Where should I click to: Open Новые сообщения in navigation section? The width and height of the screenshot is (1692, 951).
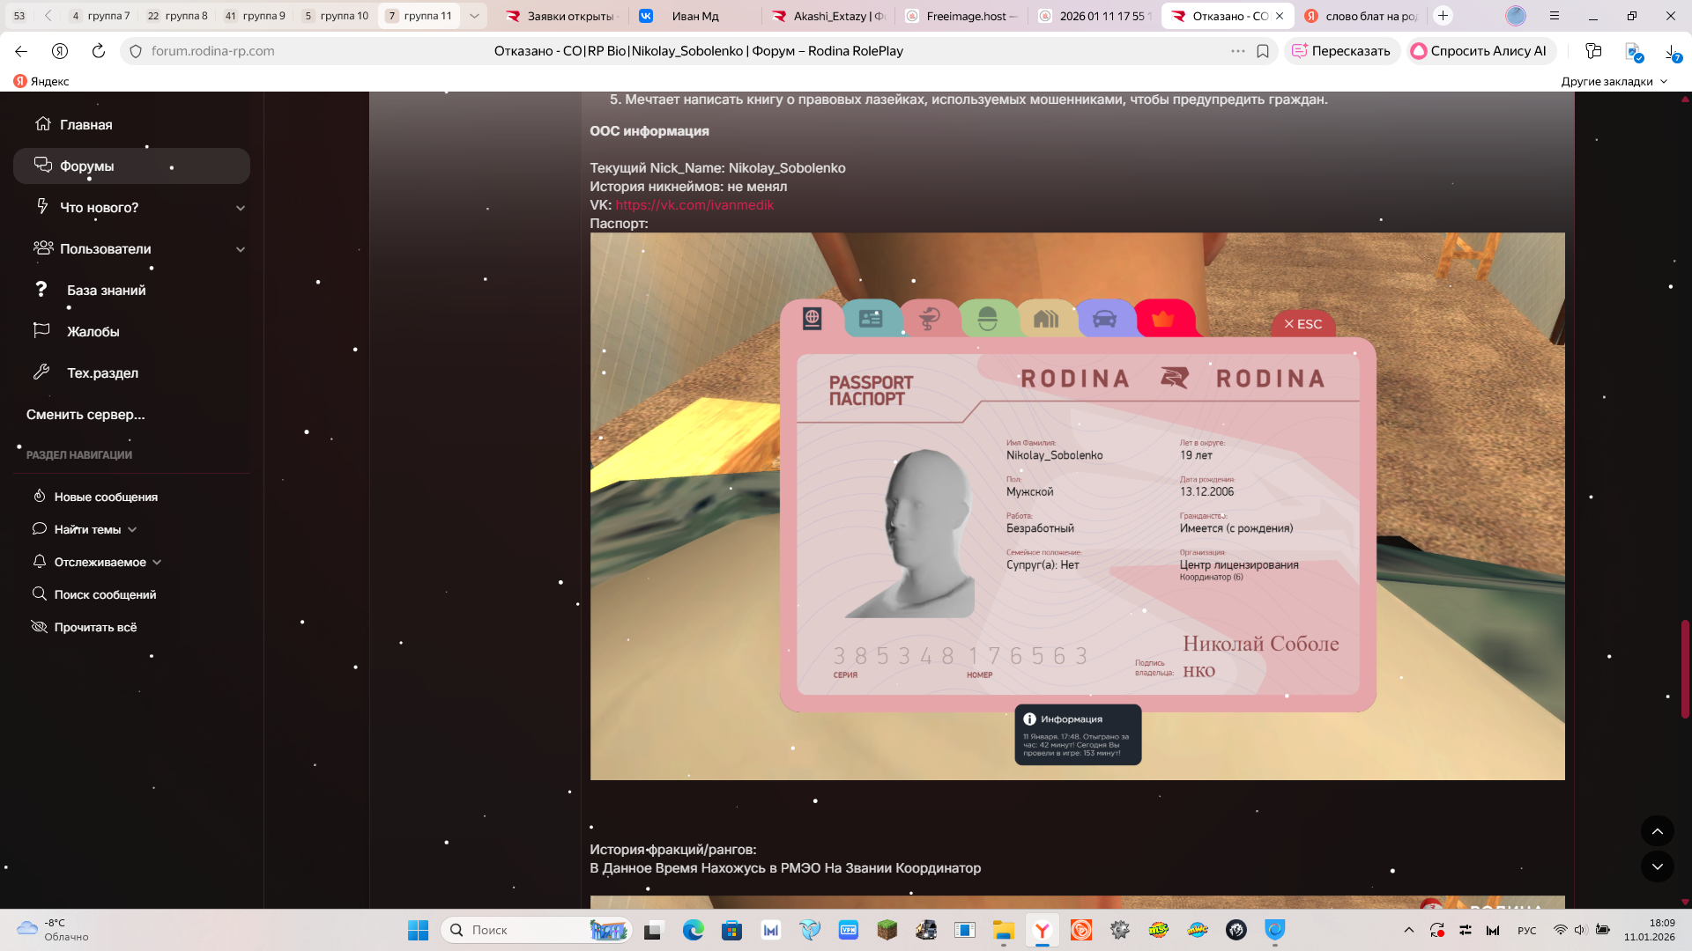click(106, 497)
